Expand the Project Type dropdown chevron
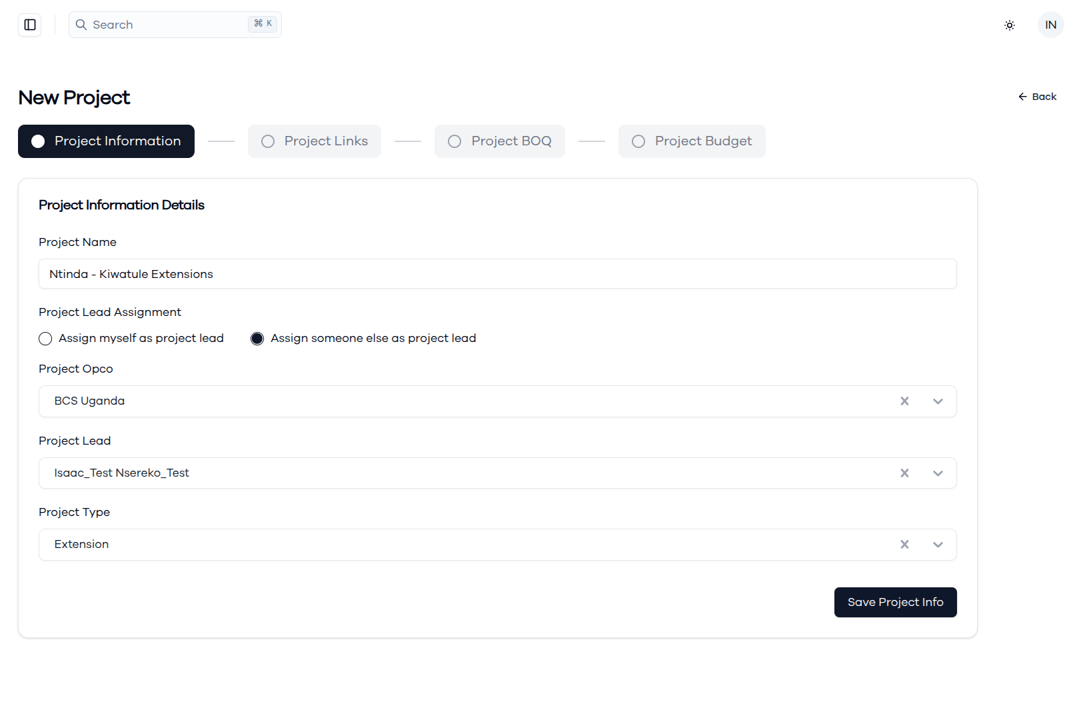Viewport: 1079px width, 714px height. (x=938, y=545)
